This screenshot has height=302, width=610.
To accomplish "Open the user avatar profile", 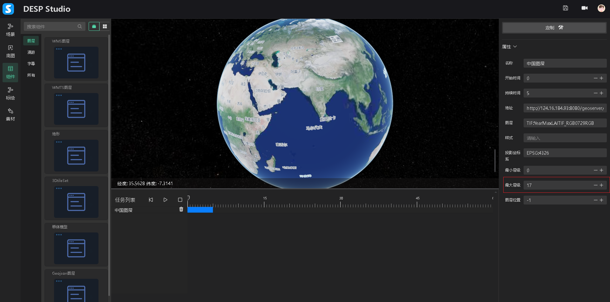I will [x=601, y=8].
